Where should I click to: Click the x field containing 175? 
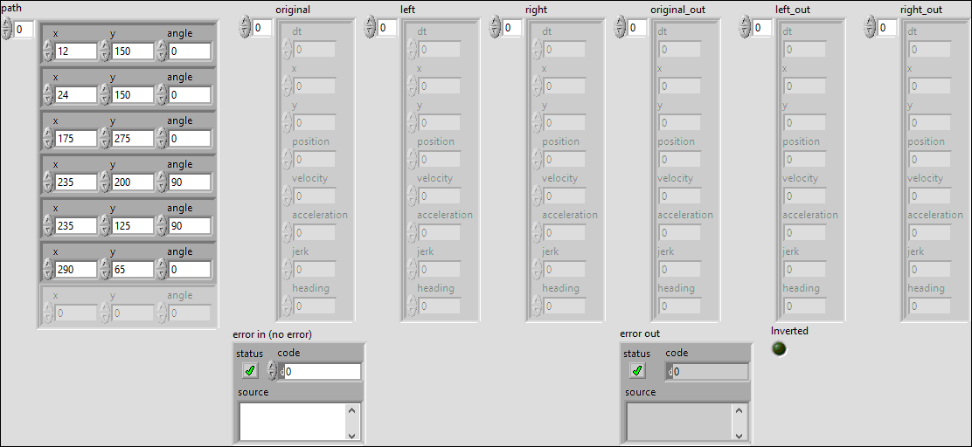(75, 139)
